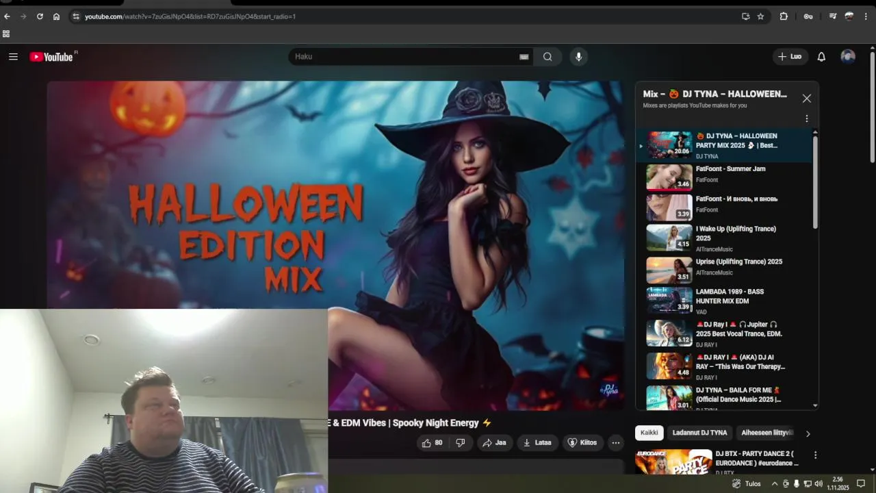Play DJ TYNA - BAILA FOR ME
Screen dimensions: 876x493
click(725, 397)
